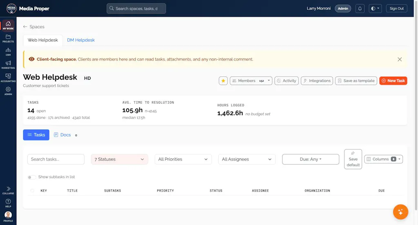Click the Admin badge
418x225 pixels.
[343, 9]
